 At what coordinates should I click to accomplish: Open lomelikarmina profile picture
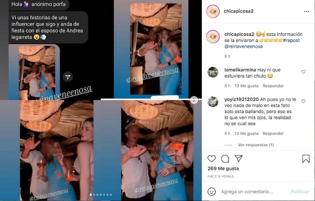213,72
